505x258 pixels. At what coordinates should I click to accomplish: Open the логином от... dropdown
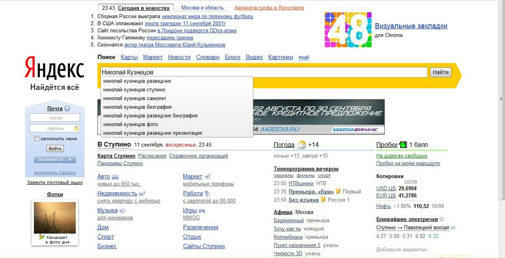click(x=55, y=160)
